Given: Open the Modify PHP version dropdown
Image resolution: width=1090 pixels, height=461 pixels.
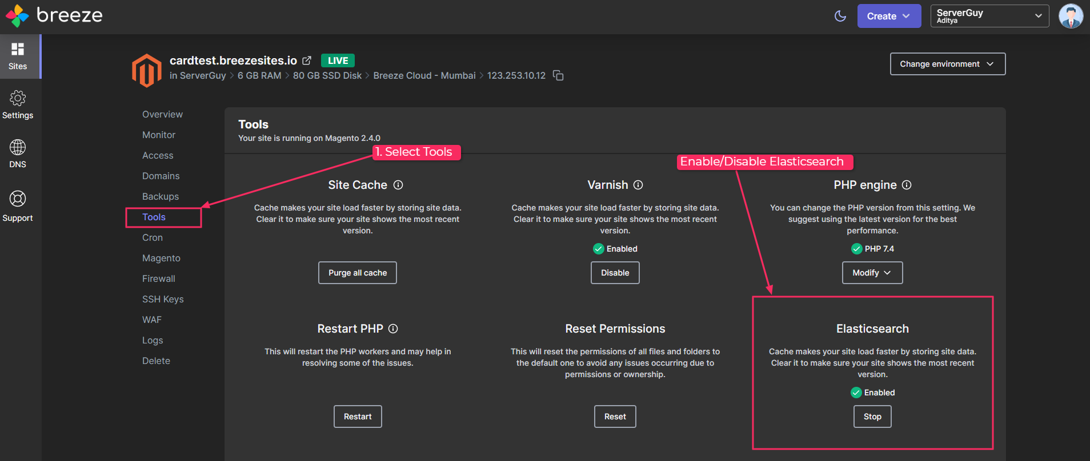Looking at the screenshot, I should pos(872,273).
